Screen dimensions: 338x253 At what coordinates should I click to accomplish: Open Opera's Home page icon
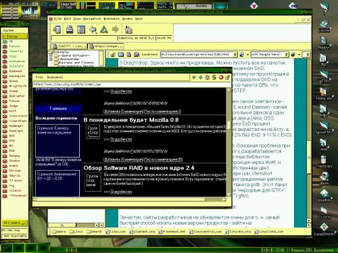128,30
